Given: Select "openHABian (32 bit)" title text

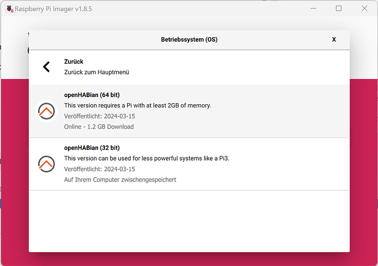Looking at the screenshot, I should (92, 148).
